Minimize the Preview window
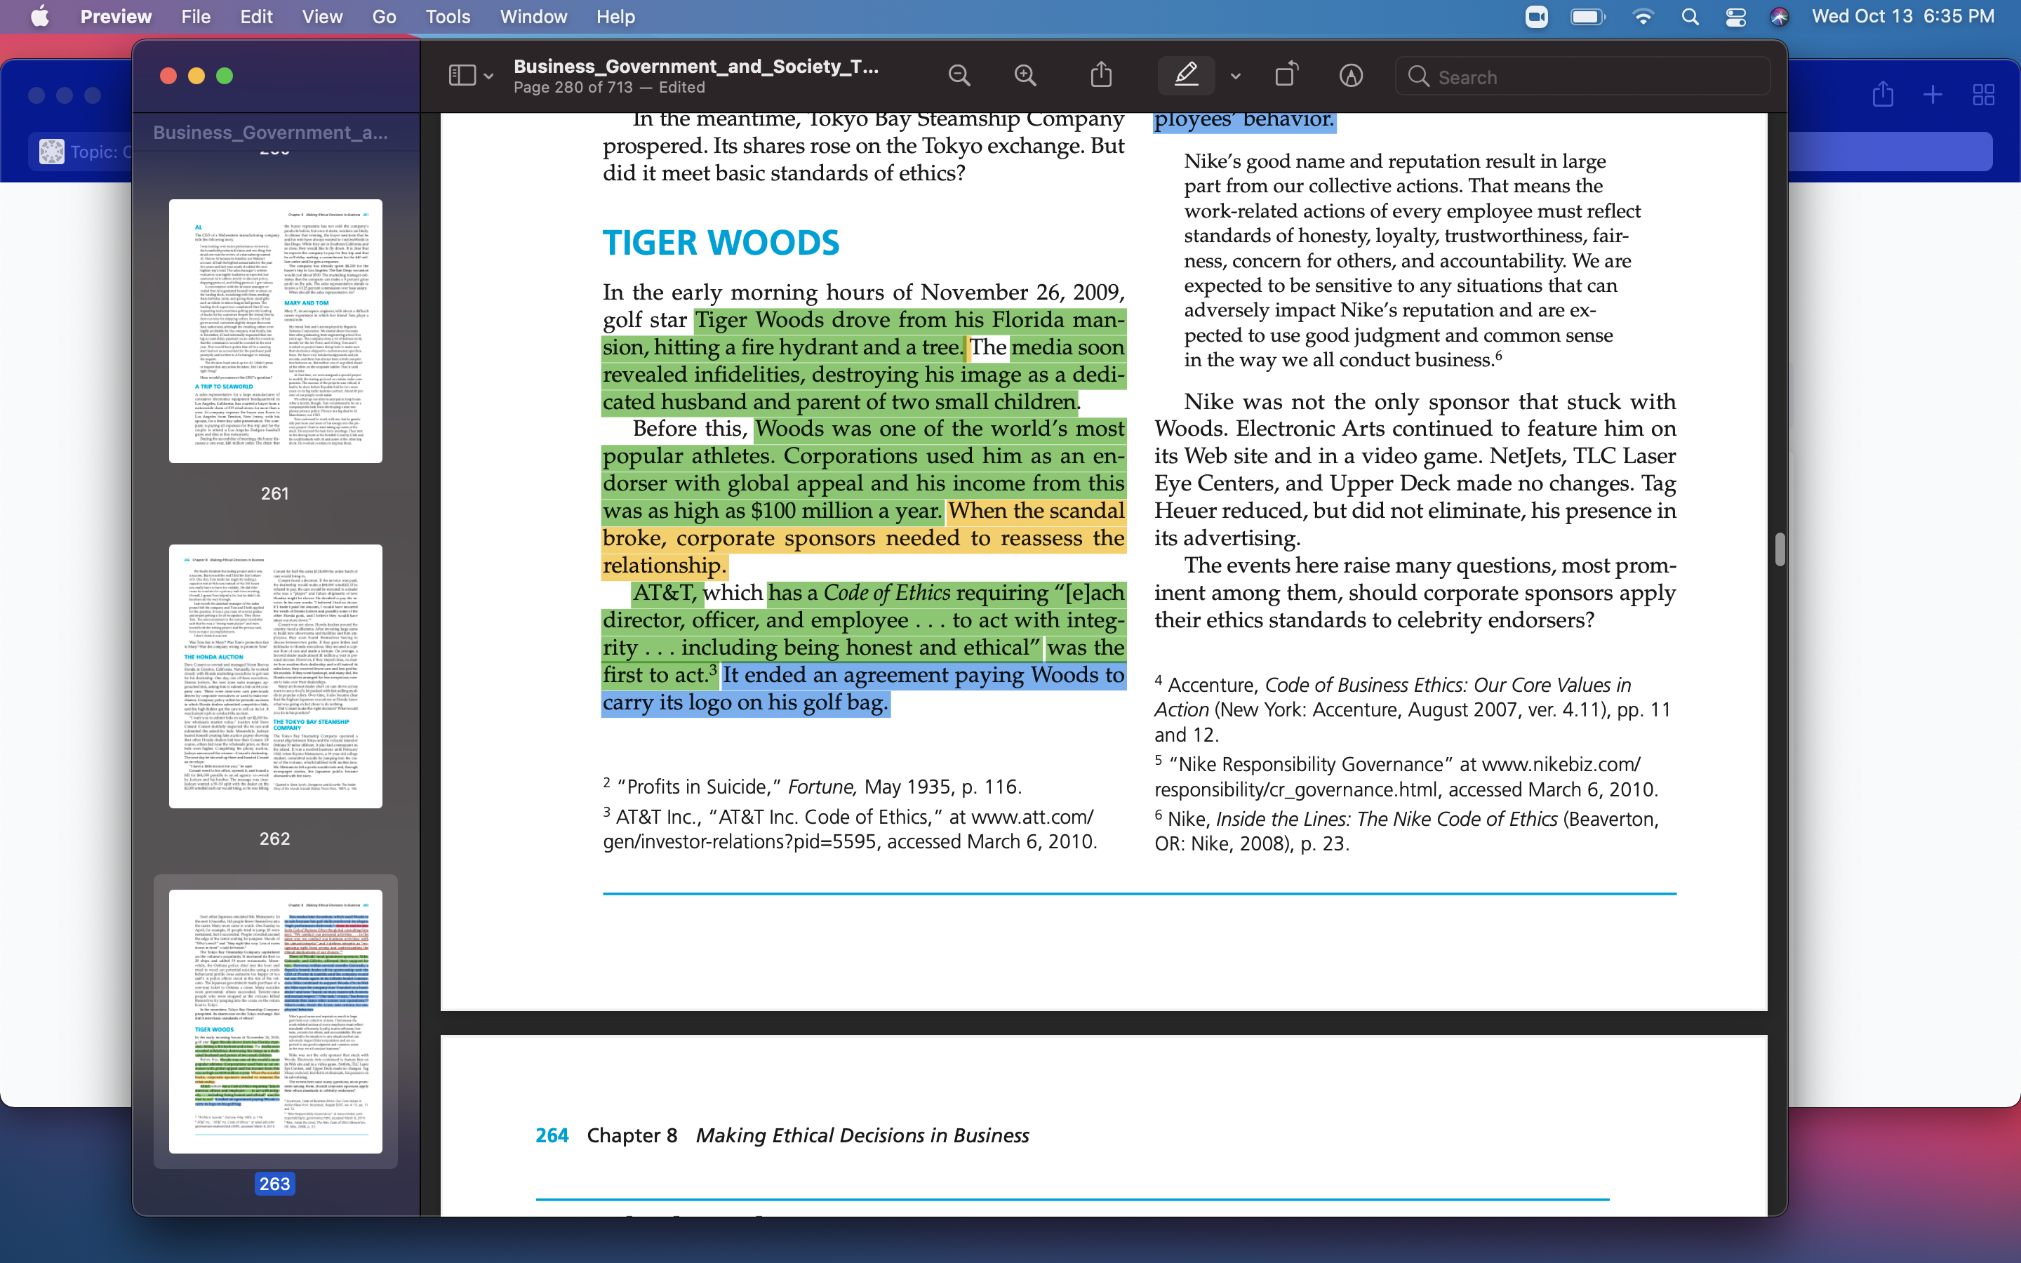The image size is (2021, 1263). coord(196,76)
